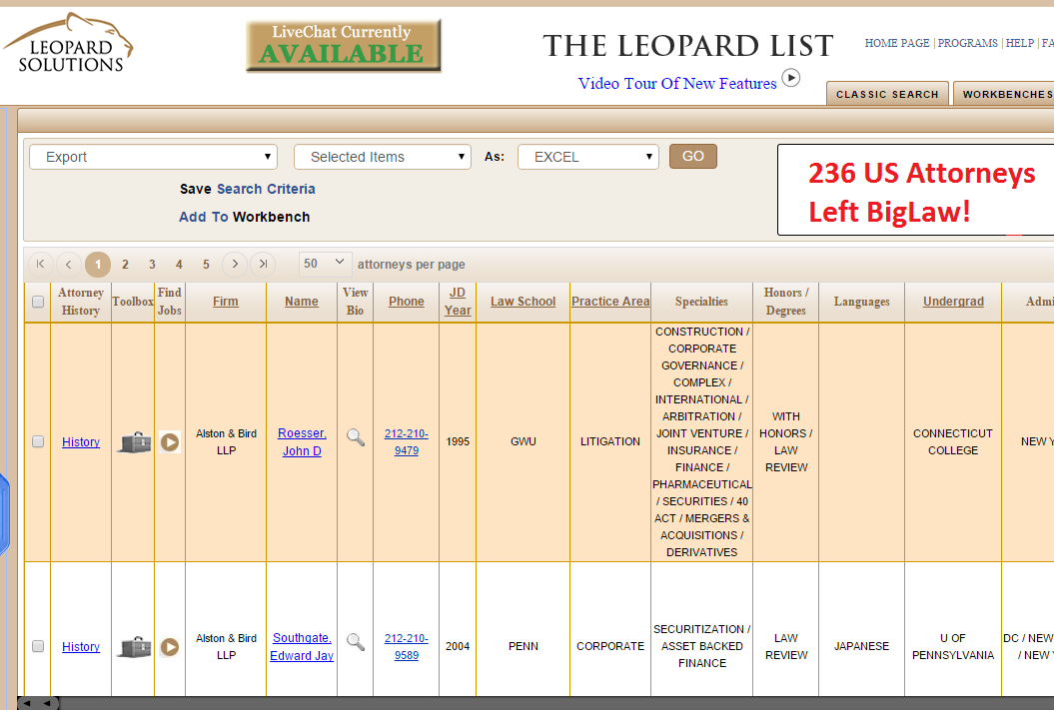This screenshot has height=710, width=1054.
Task: Click the LiveChat Currently Available banner
Action: pos(344,46)
